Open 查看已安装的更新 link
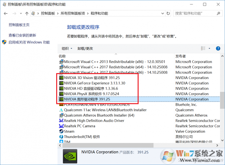This screenshot has height=165, width=225. [22, 35]
